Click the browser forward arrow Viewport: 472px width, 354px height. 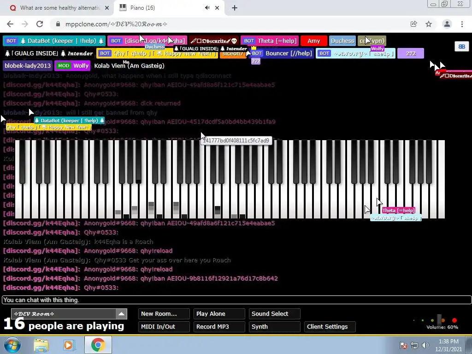pos(25,24)
